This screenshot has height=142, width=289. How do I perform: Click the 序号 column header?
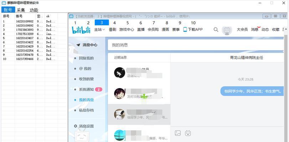point(8,16)
